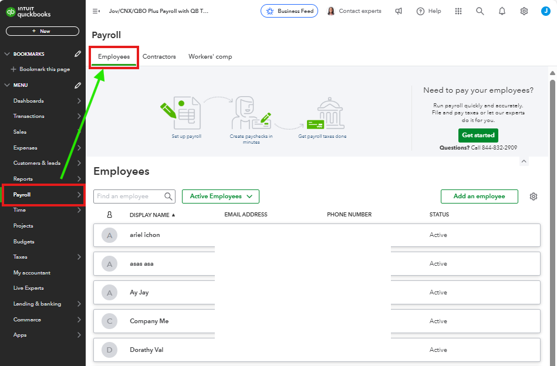Expand the Commerce submenu arrow
557x366 pixels.
[79, 320]
